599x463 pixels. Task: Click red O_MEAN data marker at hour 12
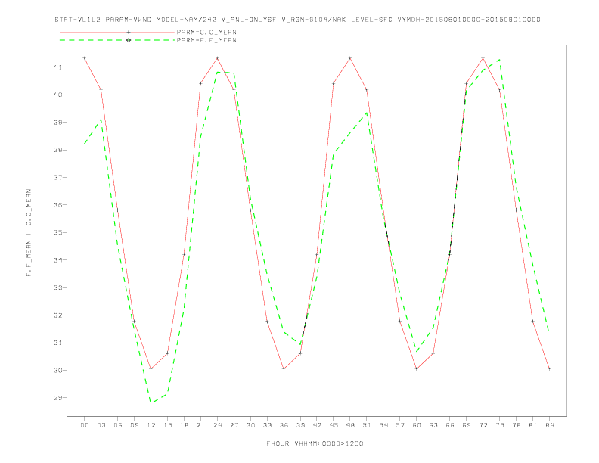click(151, 368)
